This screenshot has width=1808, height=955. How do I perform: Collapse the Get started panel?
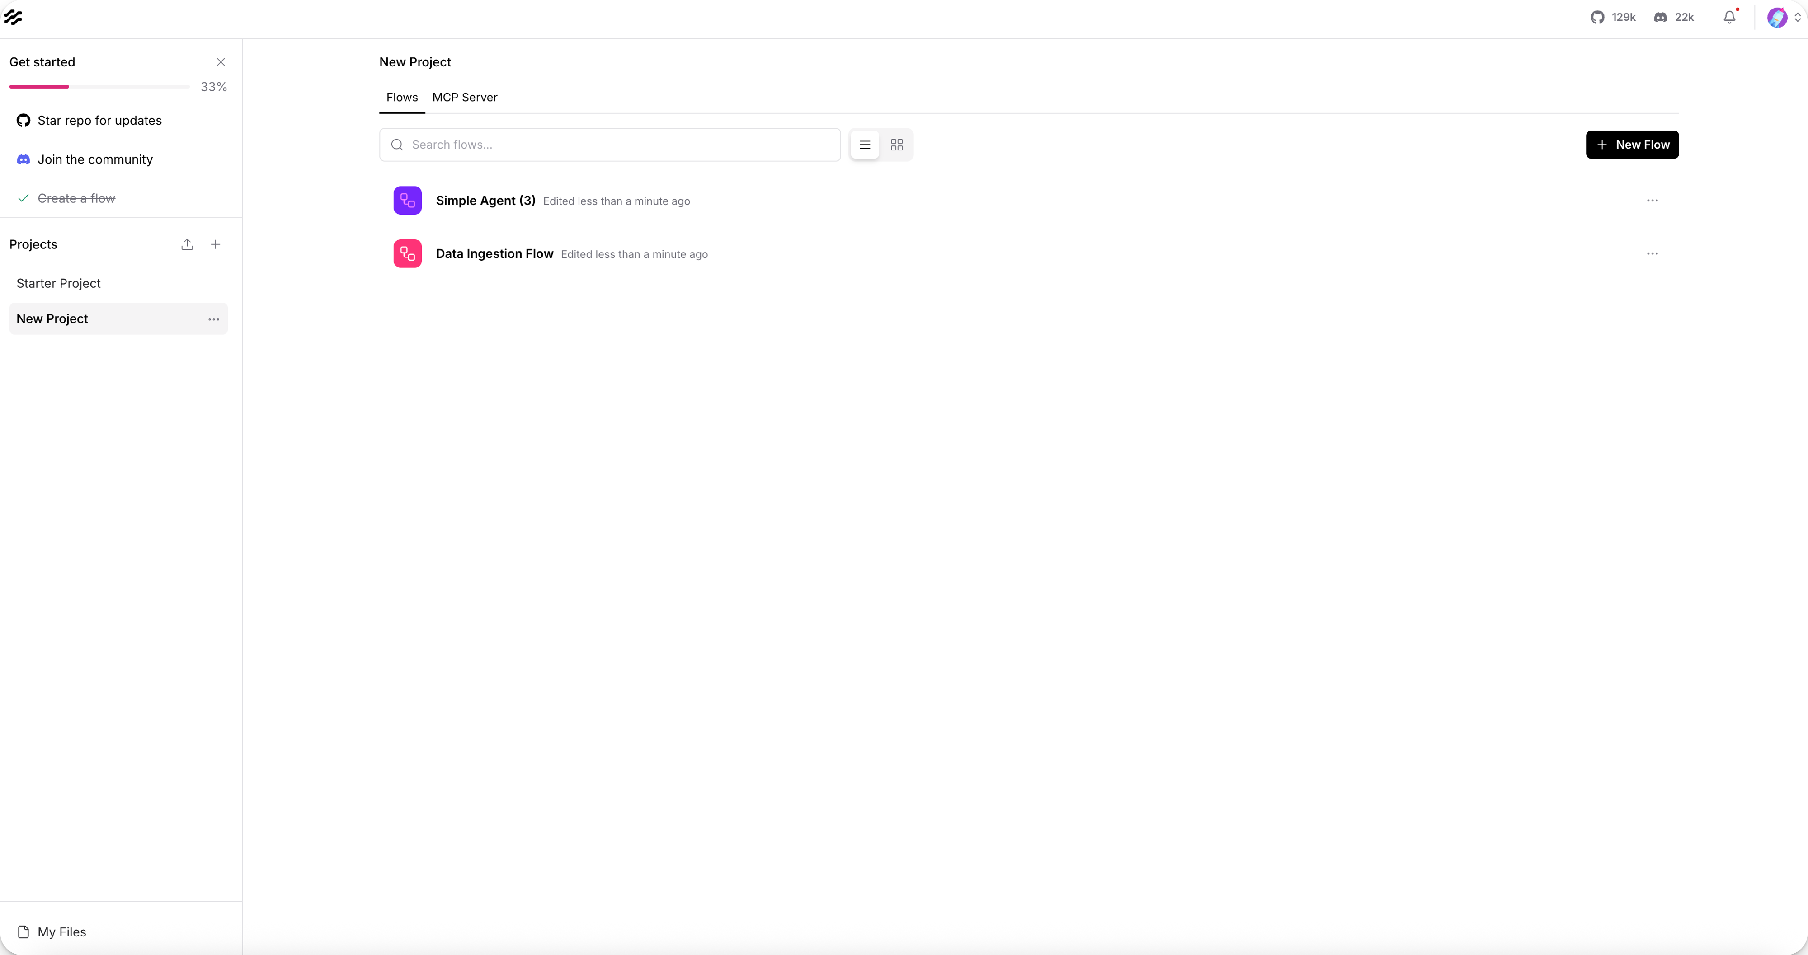tap(221, 62)
